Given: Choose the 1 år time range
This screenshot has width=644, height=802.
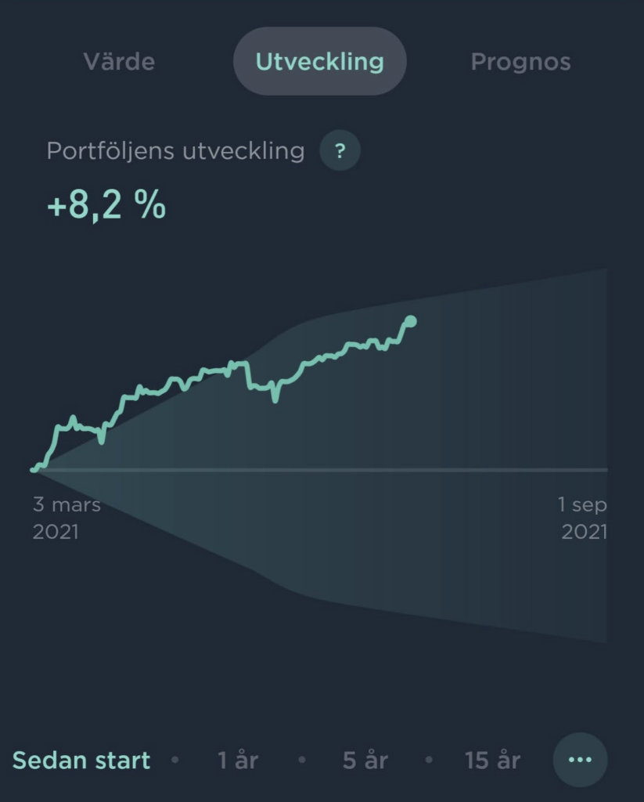Looking at the screenshot, I should click(x=238, y=760).
